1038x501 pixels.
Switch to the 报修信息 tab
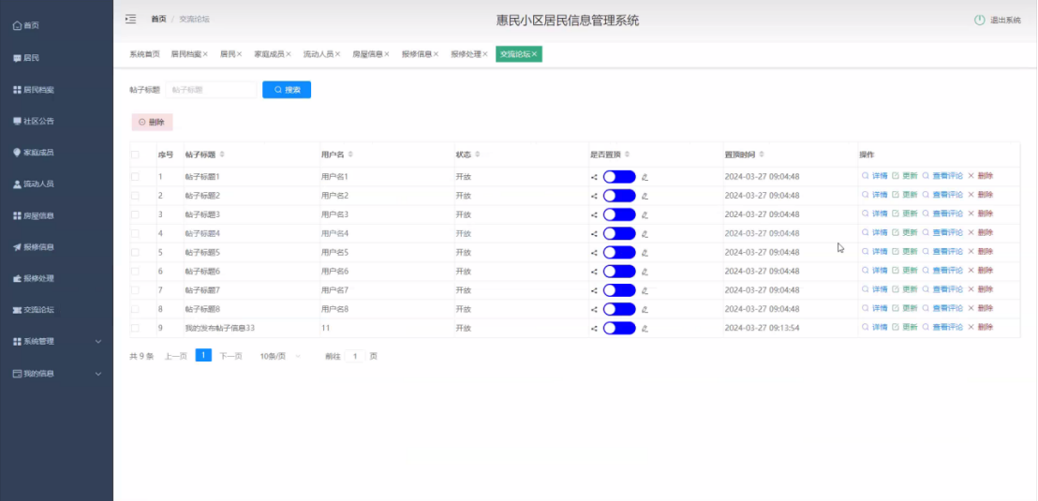tap(416, 54)
